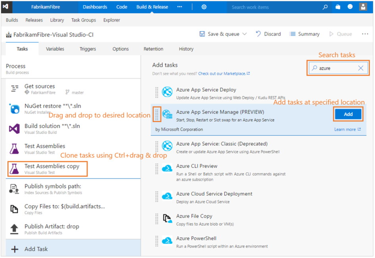375x258 pixels.
Task: Open the Dashboards hub
Action: coord(95,7)
